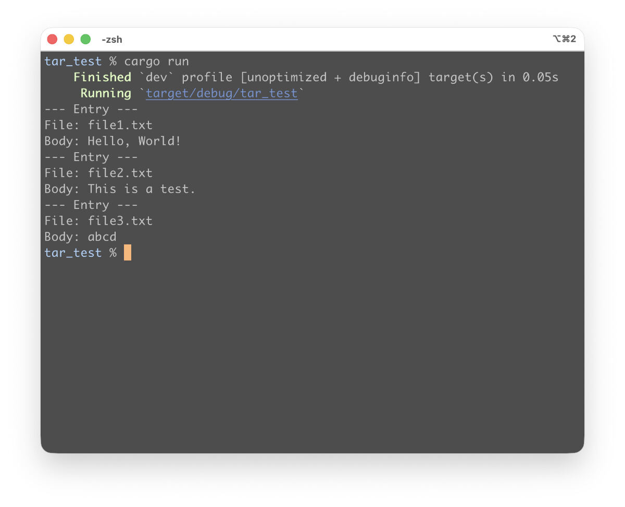Click the file2.txt filename in output

coord(120,173)
